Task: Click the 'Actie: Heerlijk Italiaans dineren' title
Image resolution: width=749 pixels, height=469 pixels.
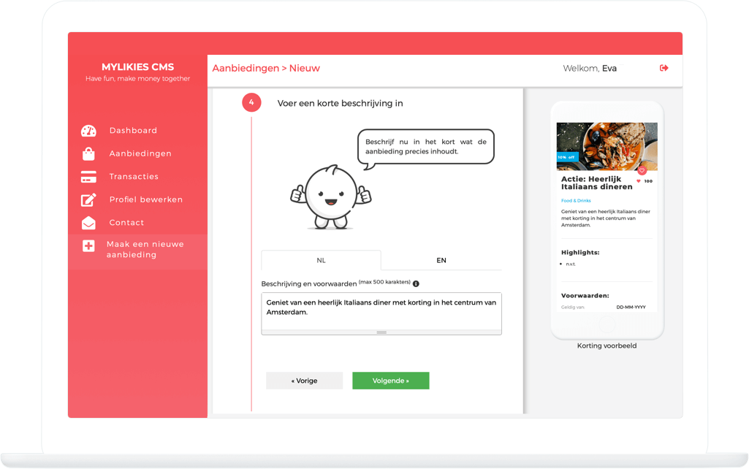Action: [596, 183]
